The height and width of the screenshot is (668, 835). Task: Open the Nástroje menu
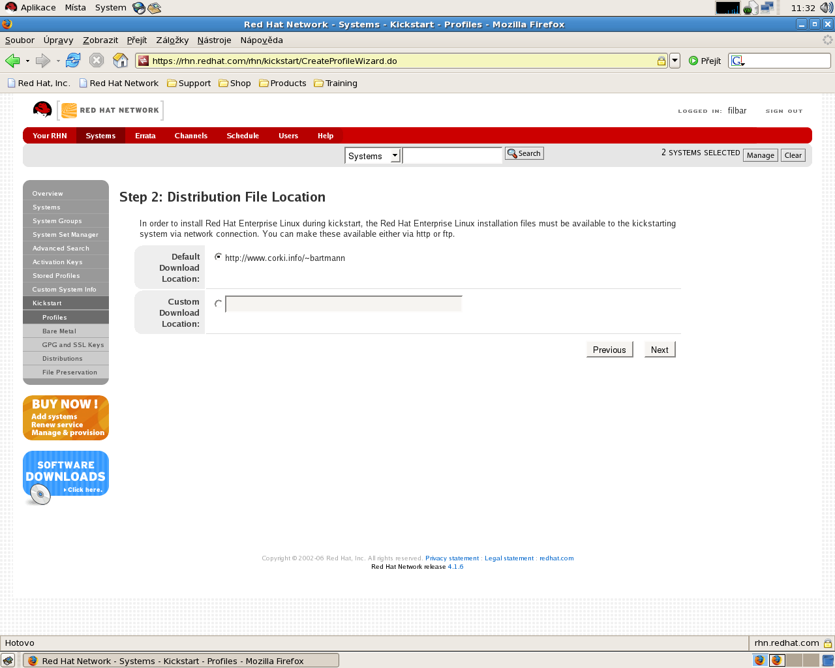214,40
